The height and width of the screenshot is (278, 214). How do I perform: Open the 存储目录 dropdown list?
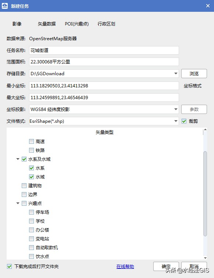tap(176, 73)
